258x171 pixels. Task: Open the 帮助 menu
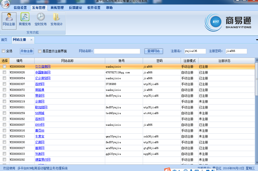point(109,8)
